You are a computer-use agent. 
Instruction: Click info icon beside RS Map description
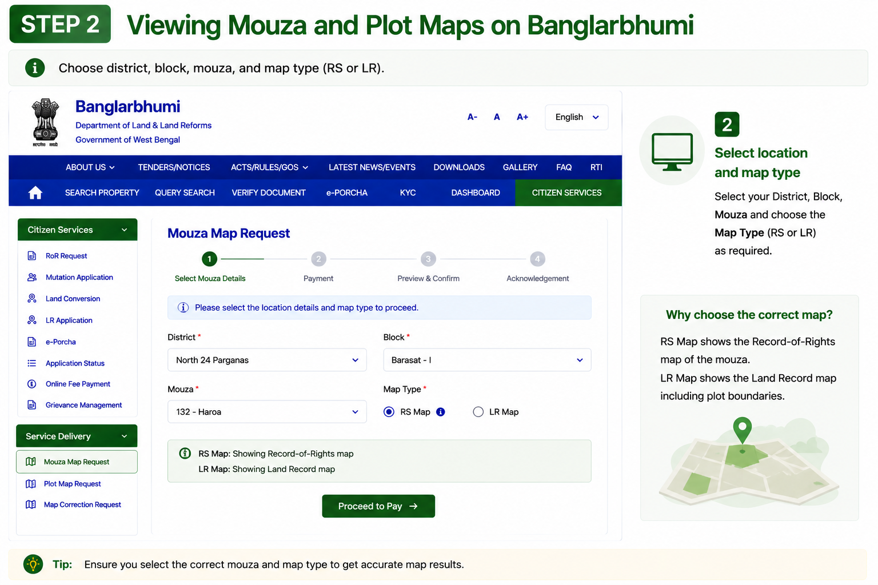coord(185,453)
